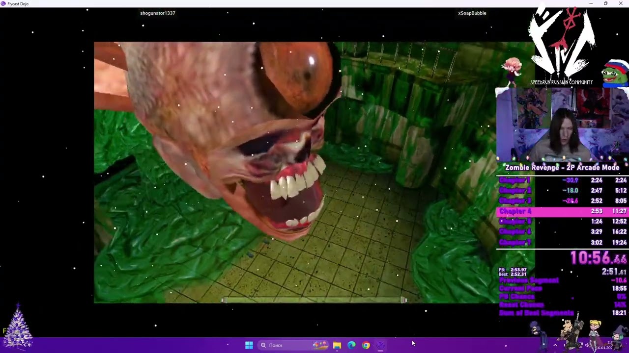Click the PB: 2:53.97 text
629x353 pixels.
click(513, 270)
